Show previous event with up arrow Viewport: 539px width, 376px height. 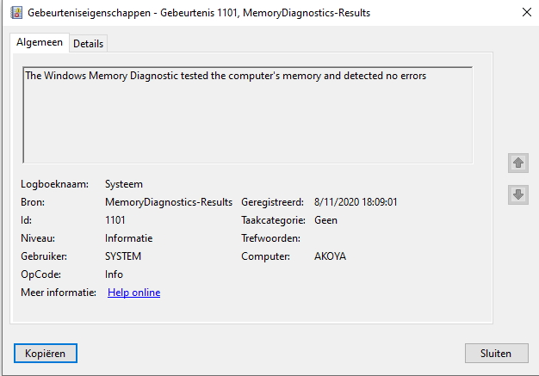tap(518, 163)
